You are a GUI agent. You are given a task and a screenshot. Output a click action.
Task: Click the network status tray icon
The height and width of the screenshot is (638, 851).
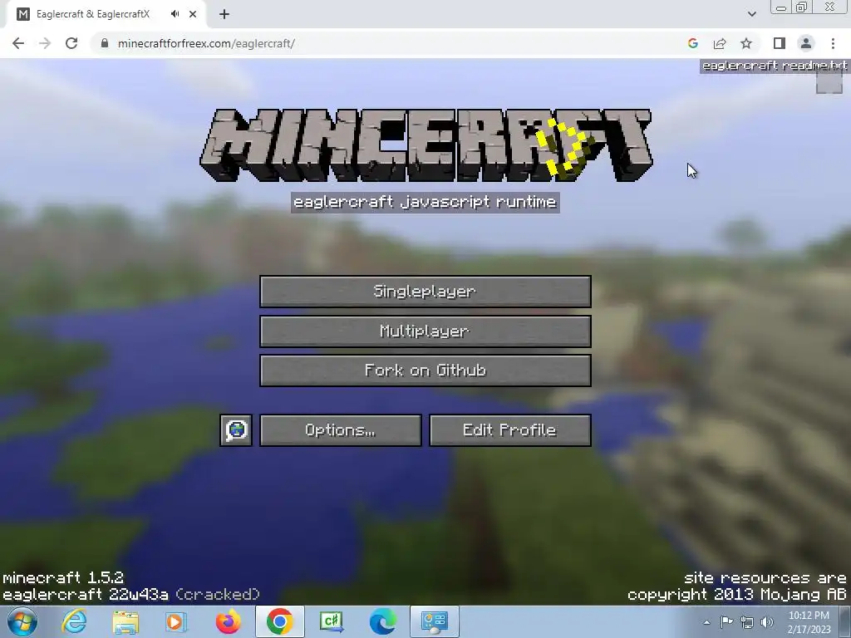747,622
